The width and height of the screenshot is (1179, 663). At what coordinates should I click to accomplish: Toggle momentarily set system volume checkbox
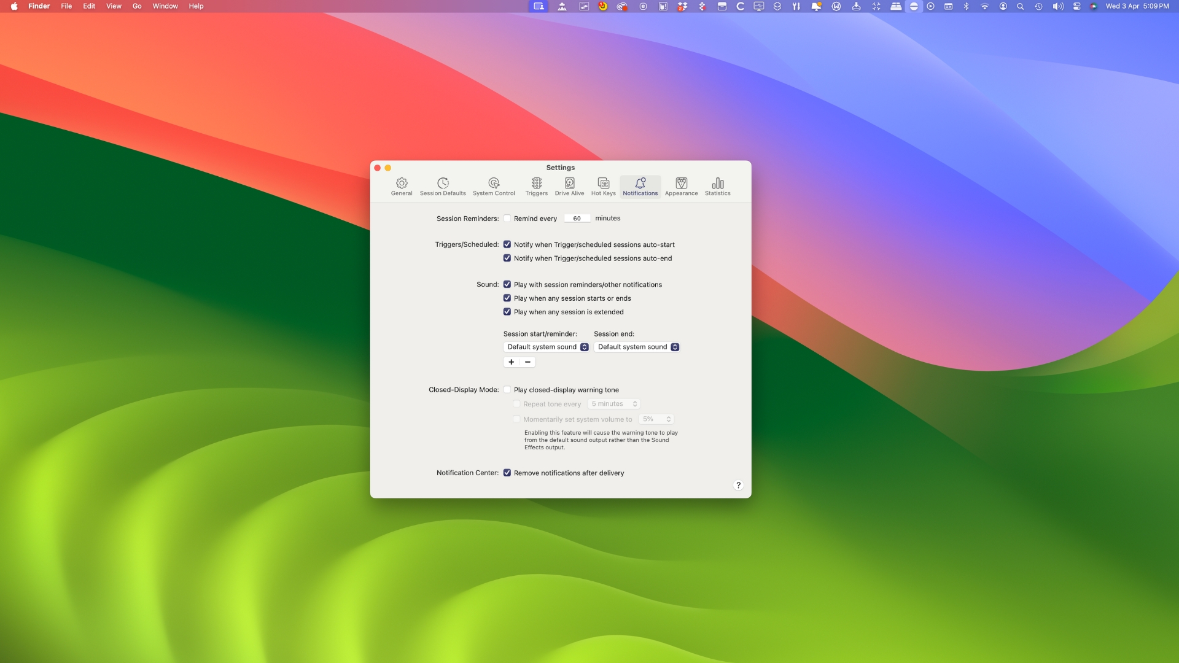point(516,419)
